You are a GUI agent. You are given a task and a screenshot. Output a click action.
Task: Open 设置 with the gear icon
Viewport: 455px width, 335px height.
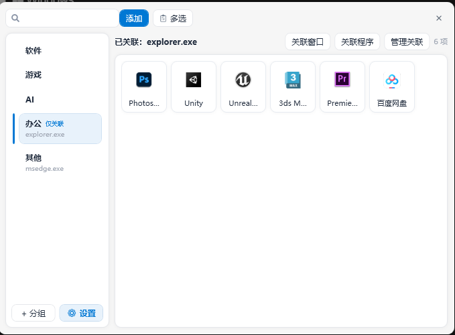[x=81, y=313]
